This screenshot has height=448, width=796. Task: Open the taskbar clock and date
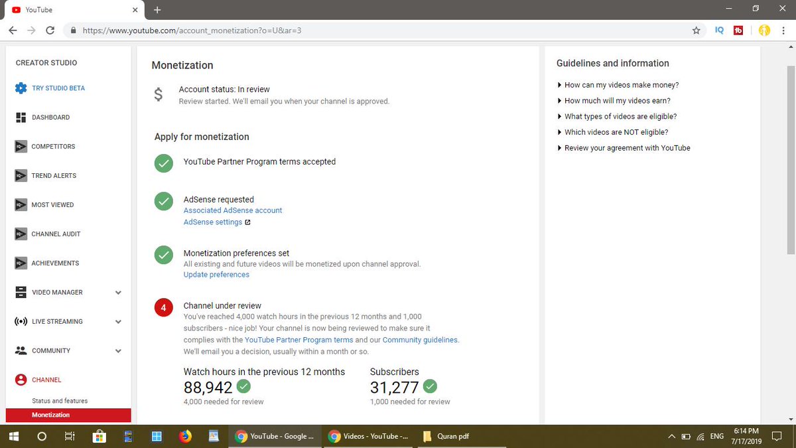click(x=747, y=436)
